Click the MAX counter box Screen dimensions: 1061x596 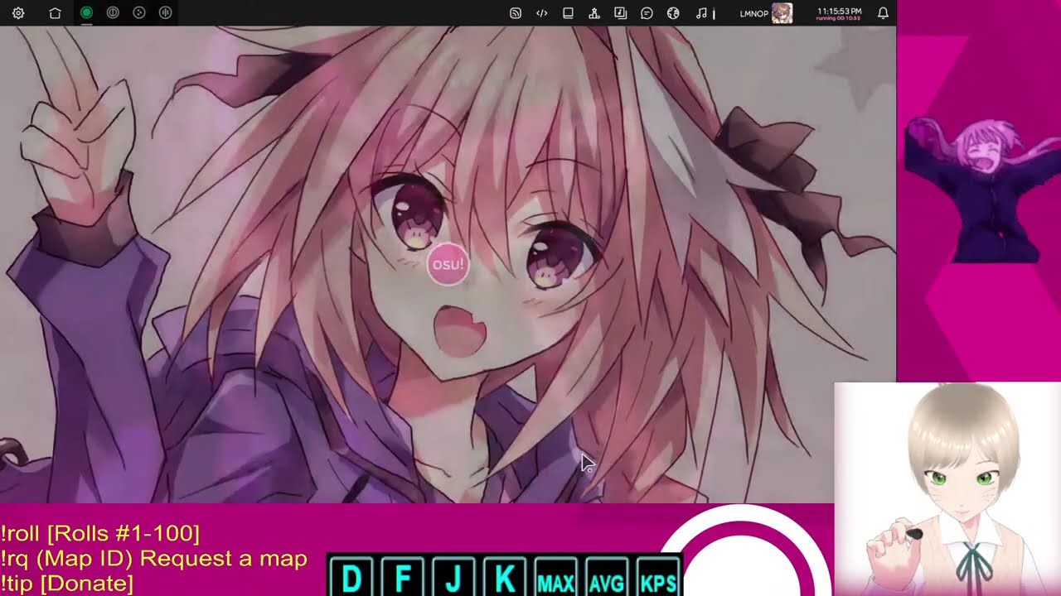pos(555,577)
